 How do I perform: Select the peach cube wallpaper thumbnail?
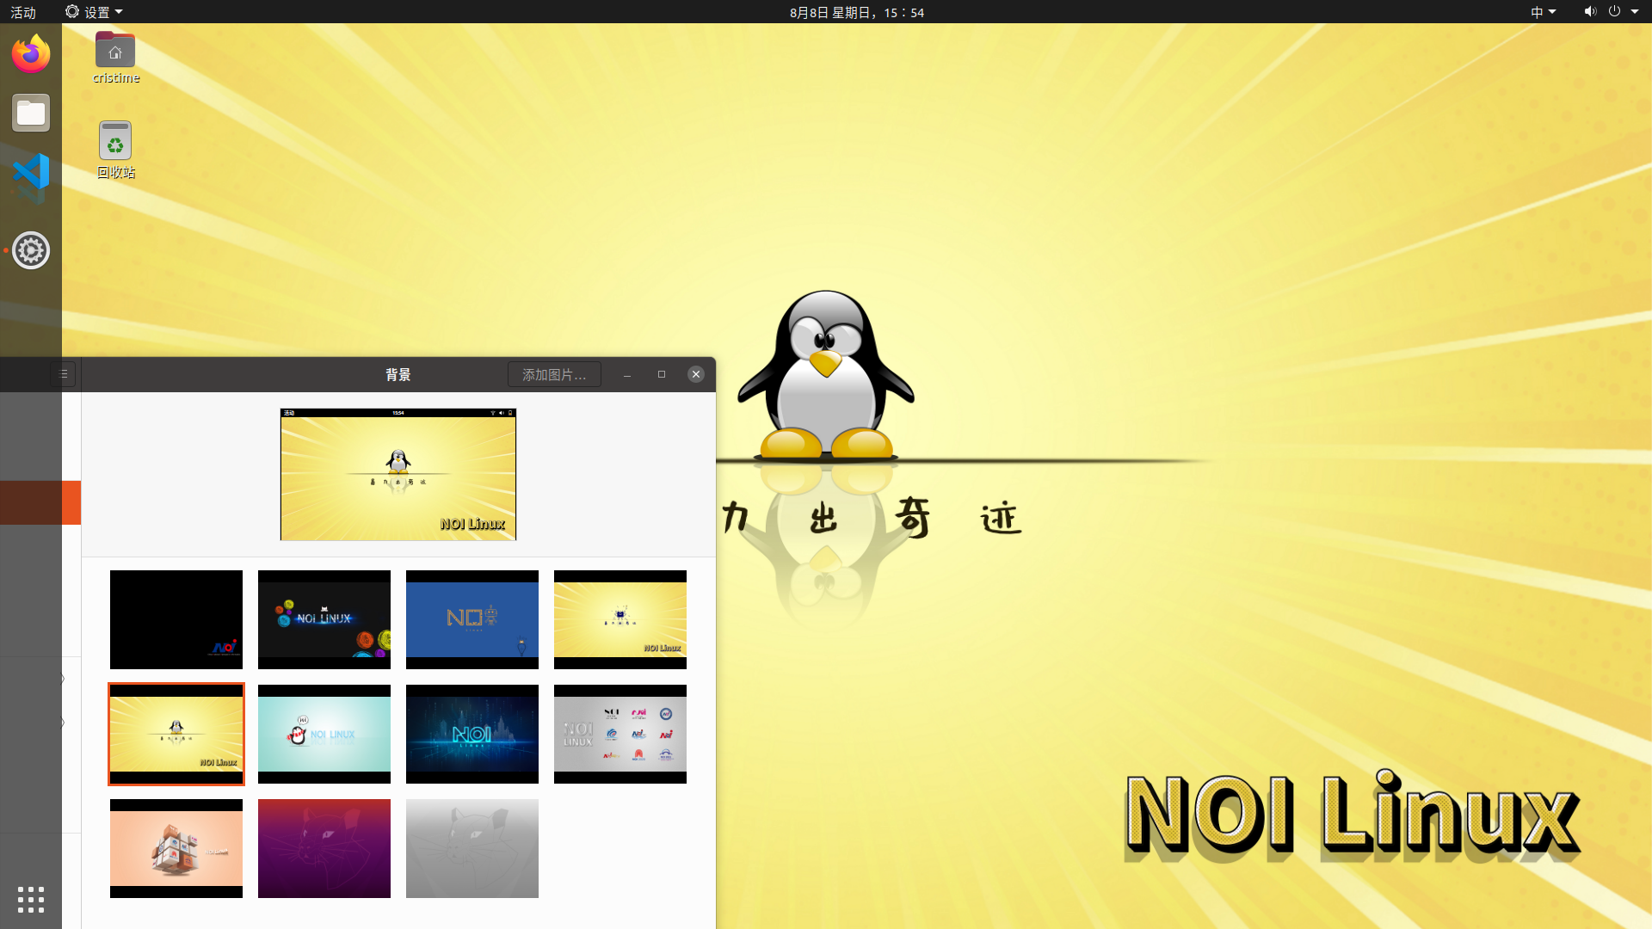[x=176, y=848]
